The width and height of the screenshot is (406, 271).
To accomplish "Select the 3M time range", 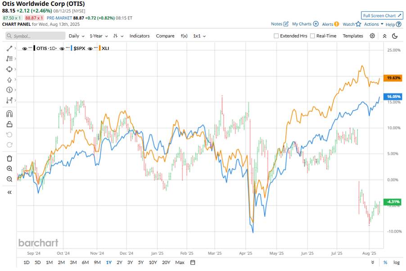I will point(73,262).
